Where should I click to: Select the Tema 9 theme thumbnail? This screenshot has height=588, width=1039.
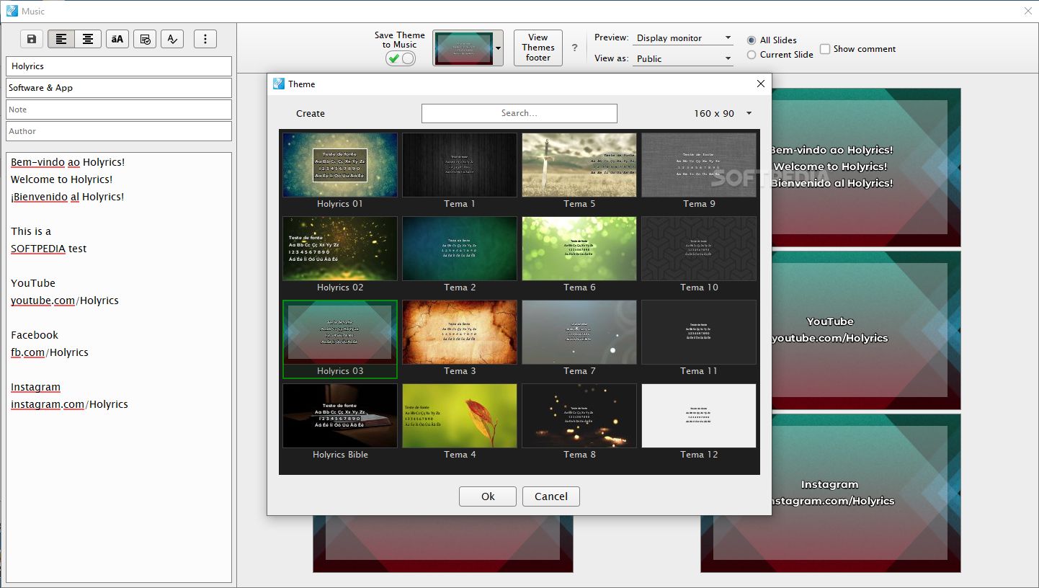[699, 165]
